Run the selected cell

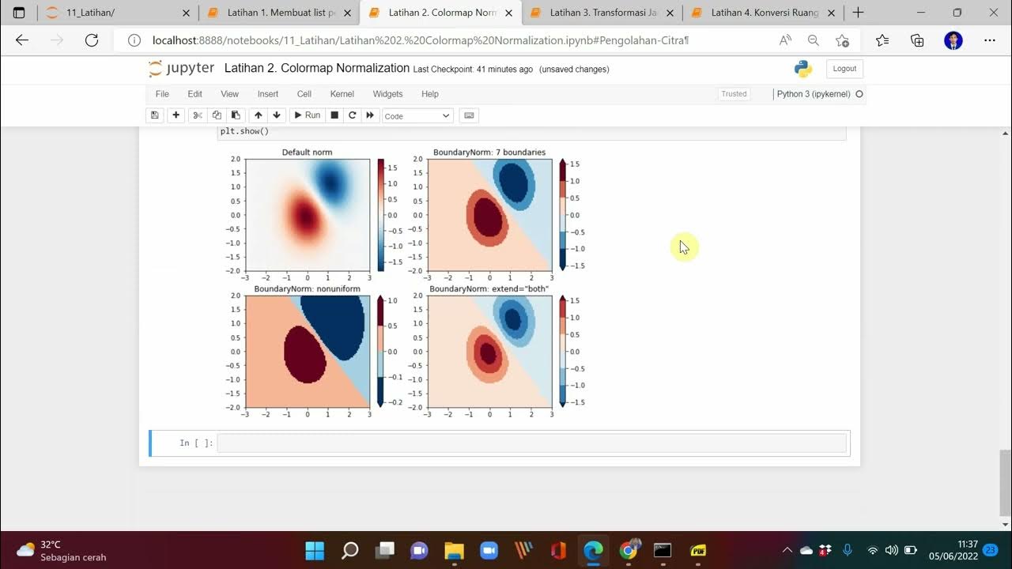click(x=307, y=115)
